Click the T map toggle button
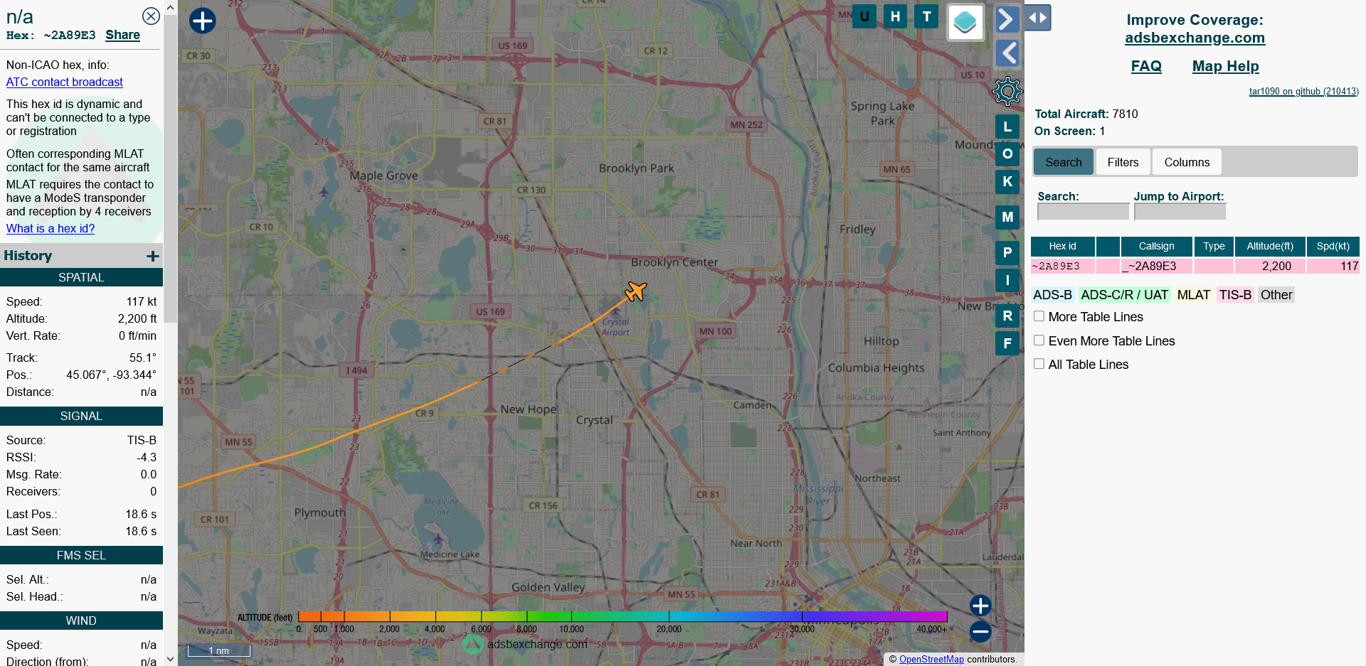 point(926,16)
